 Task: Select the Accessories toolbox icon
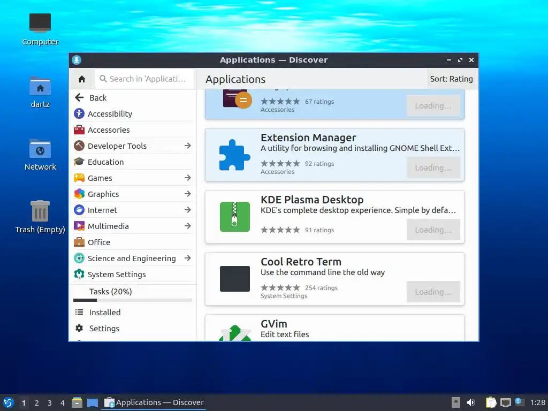pos(79,130)
